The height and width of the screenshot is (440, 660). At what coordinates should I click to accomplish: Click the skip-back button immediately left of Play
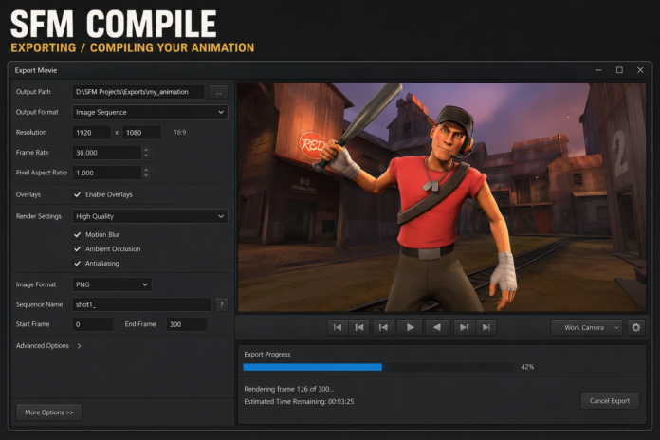click(383, 327)
